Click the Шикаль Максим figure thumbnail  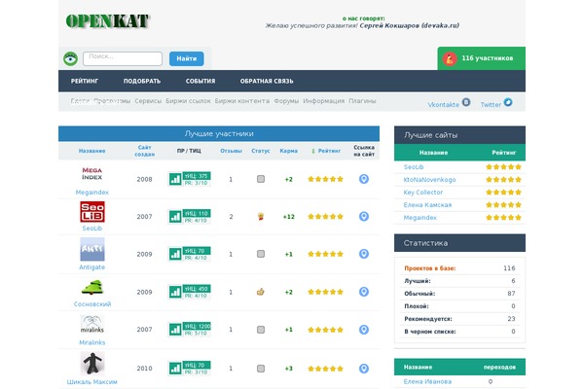pos(92,364)
